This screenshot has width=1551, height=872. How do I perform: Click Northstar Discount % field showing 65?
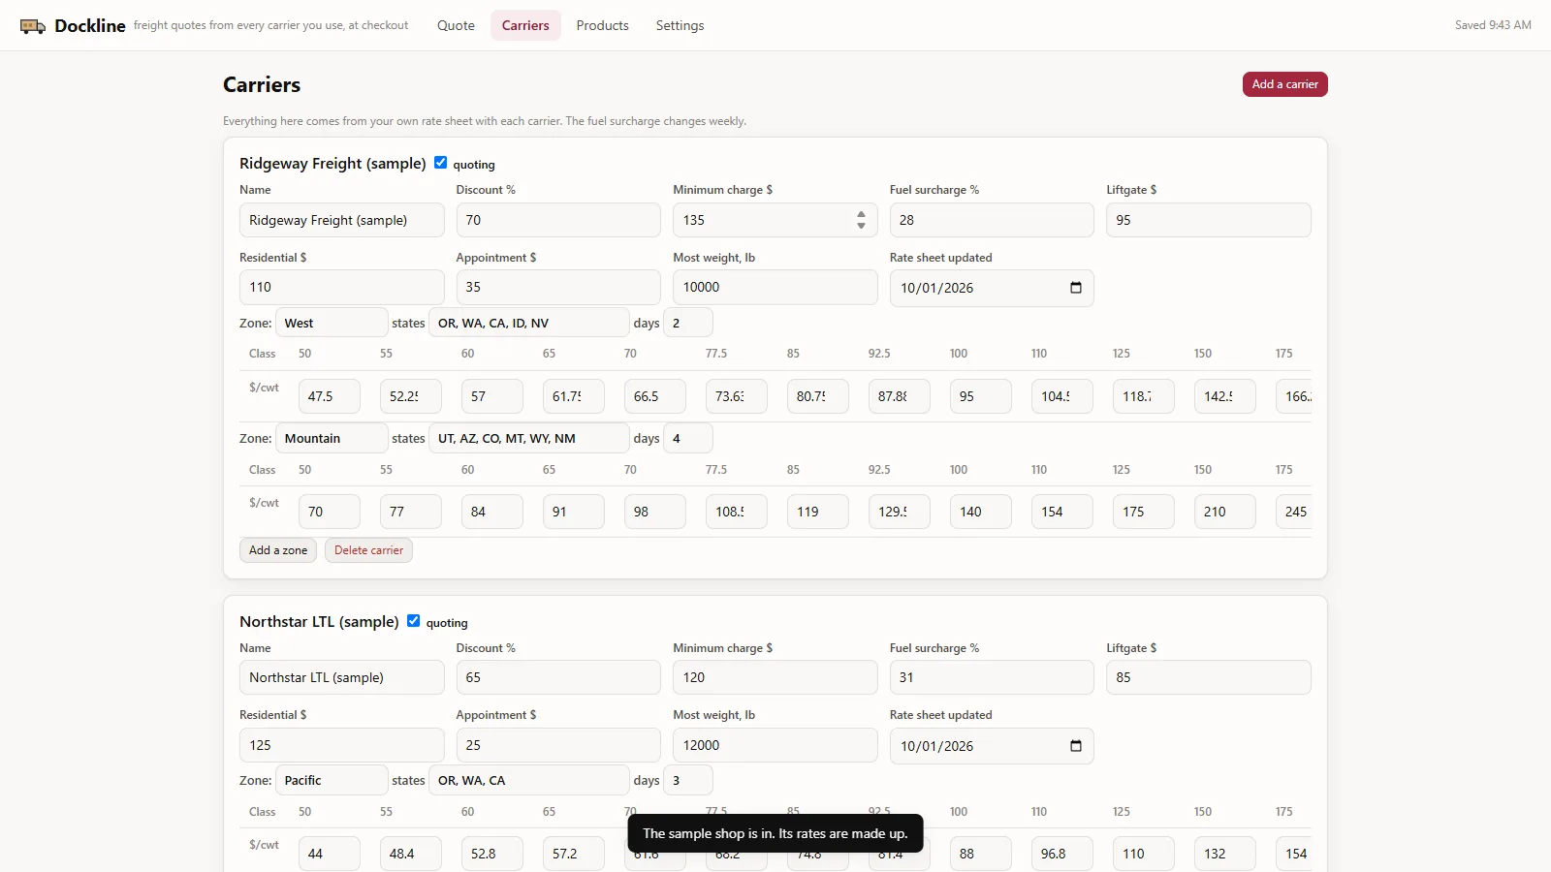558,677
